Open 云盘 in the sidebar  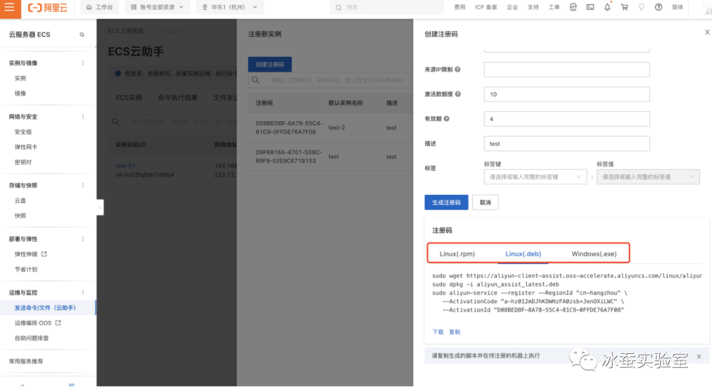click(20, 200)
